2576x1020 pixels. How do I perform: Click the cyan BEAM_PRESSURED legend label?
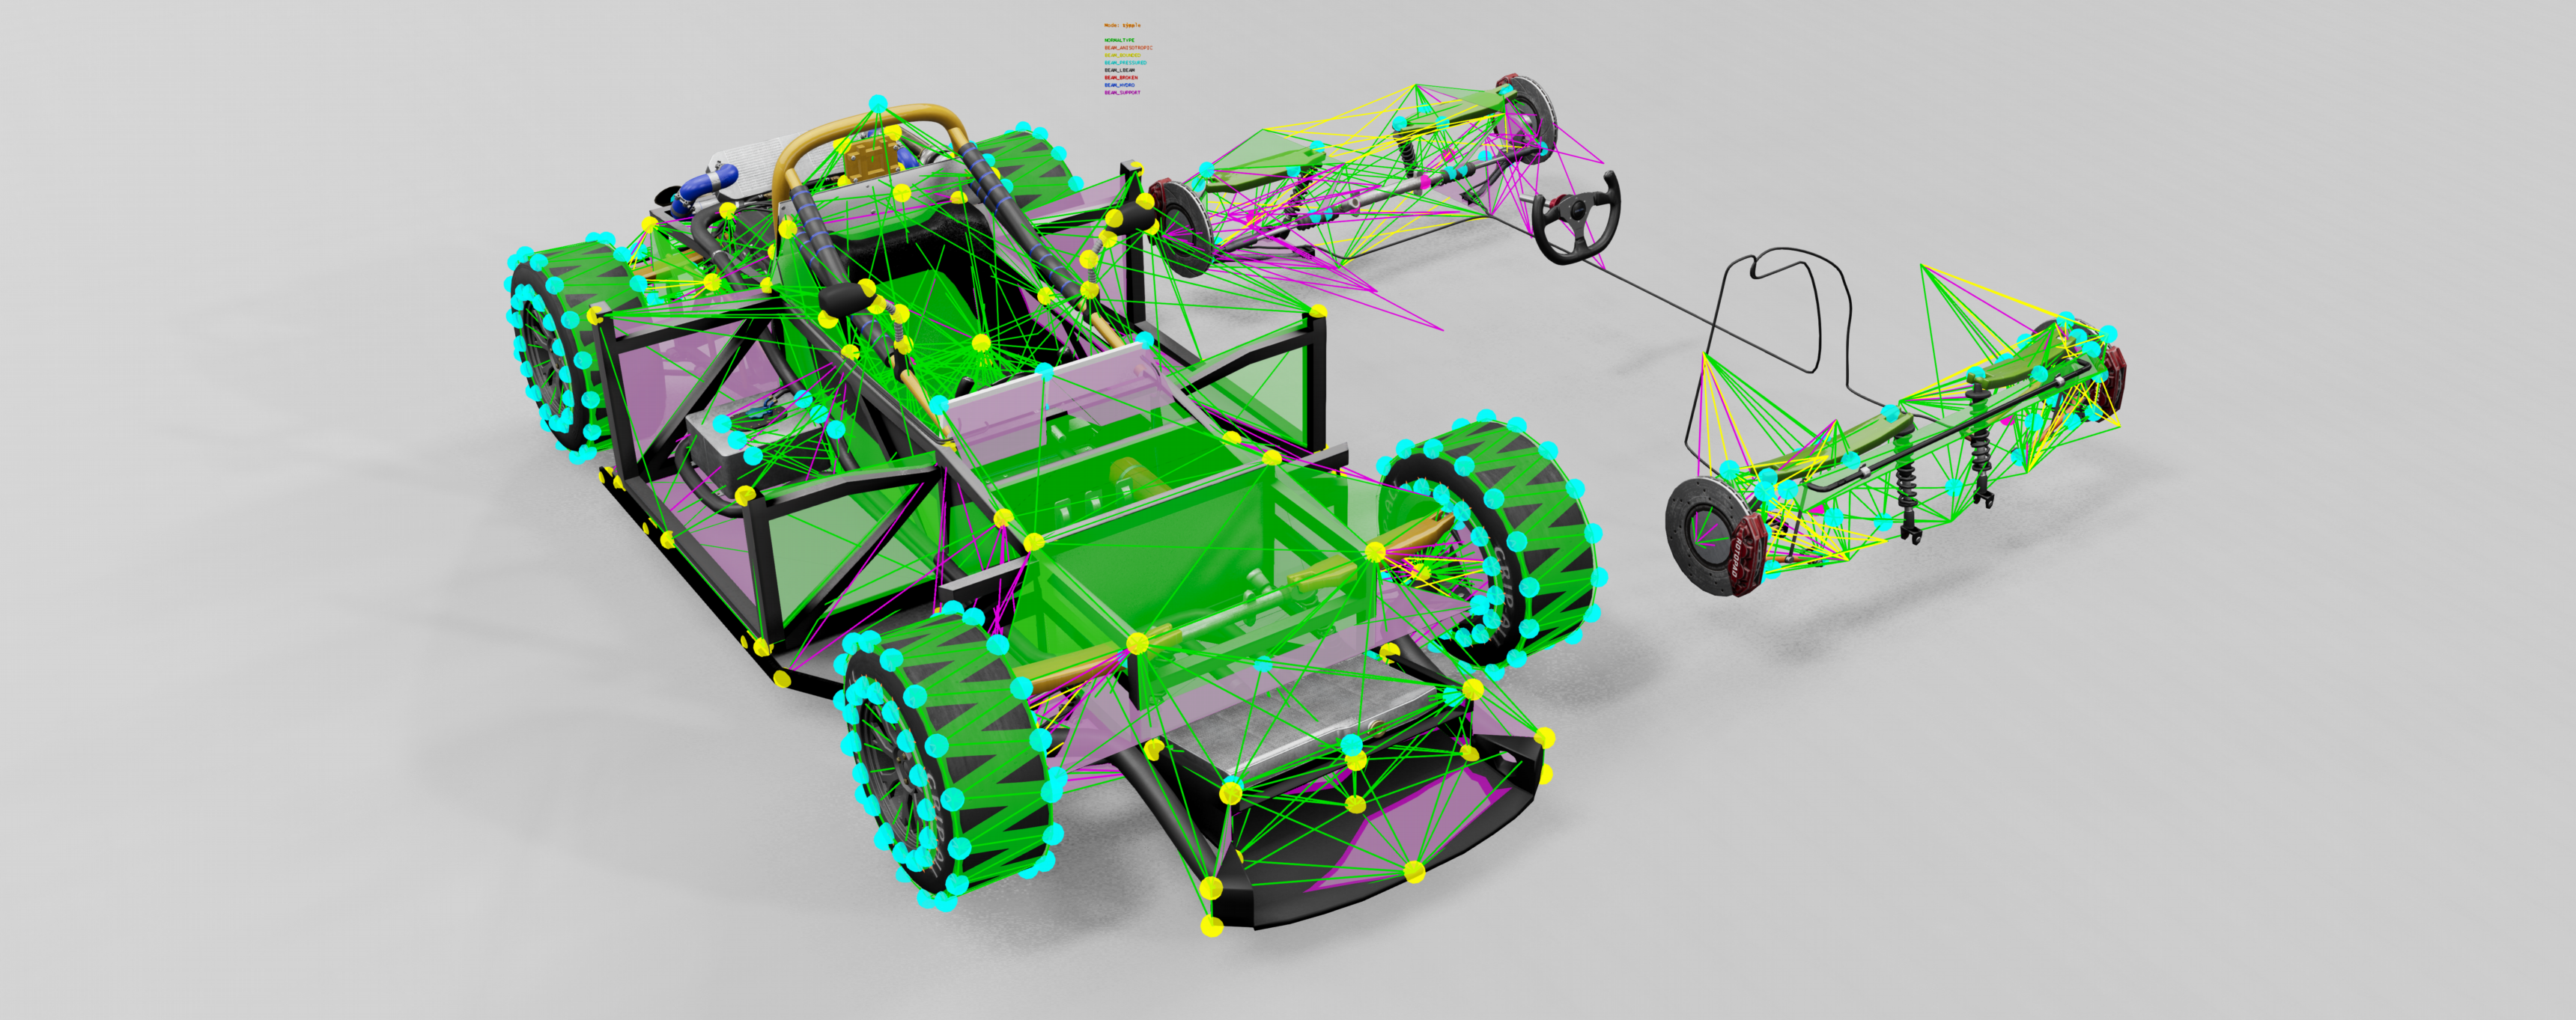pos(1125,62)
